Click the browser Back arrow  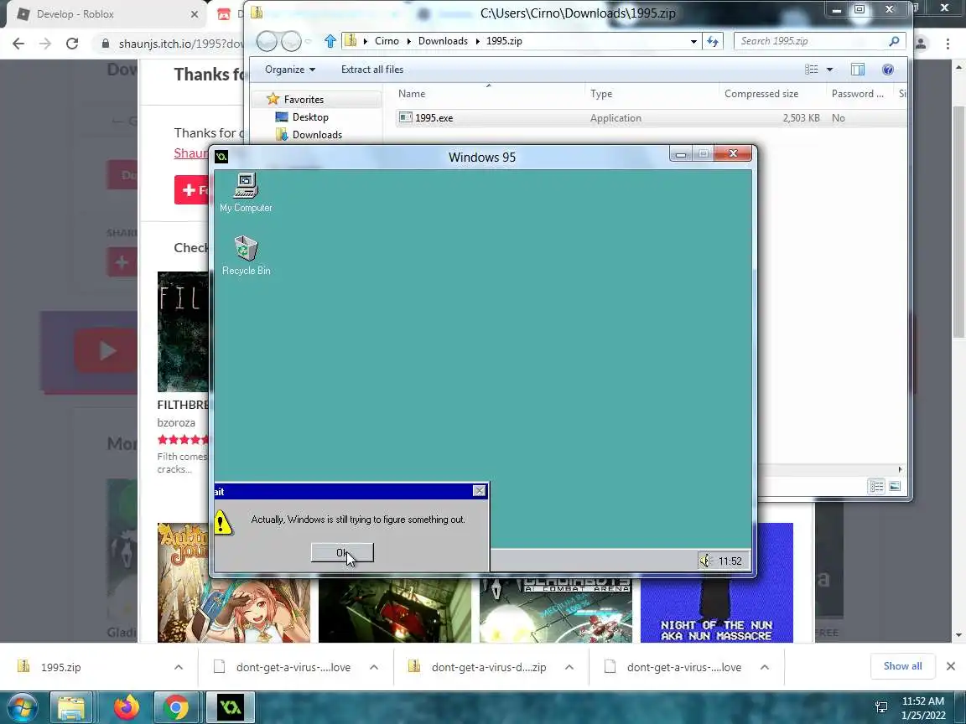coord(18,43)
